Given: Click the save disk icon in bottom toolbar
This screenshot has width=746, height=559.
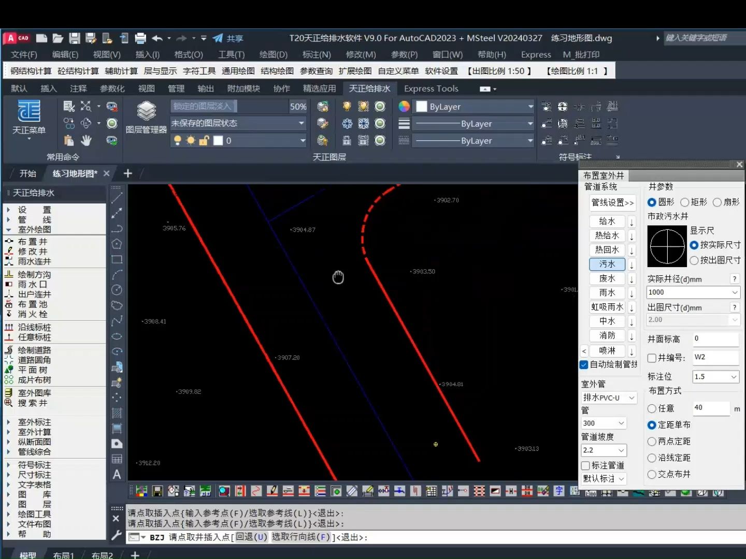Looking at the screenshot, I should [157, 491].
